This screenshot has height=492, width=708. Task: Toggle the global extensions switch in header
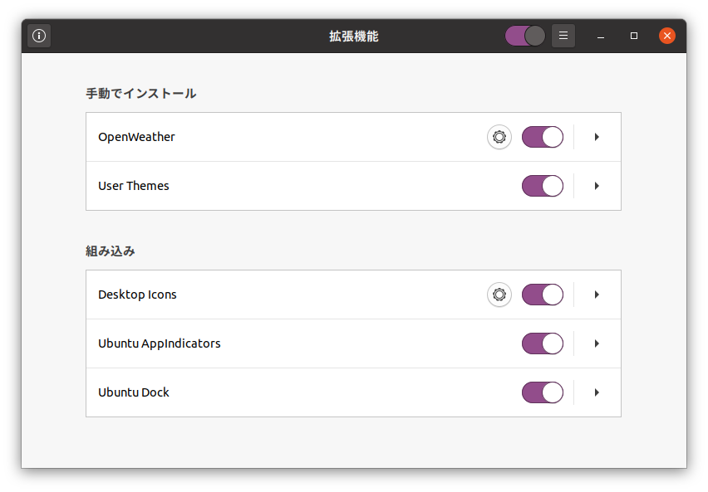click(x=525, y=36)
